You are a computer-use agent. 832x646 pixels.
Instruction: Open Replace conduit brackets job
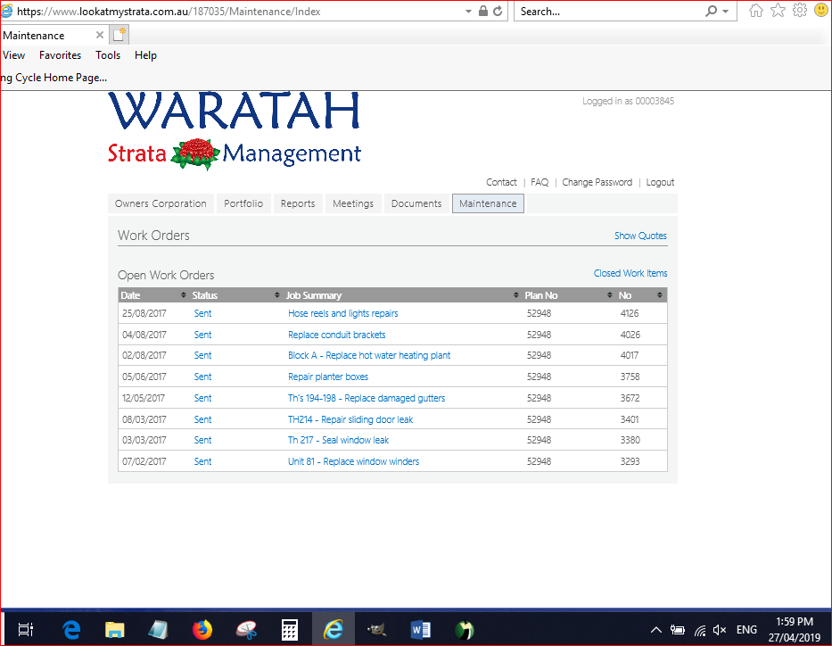click(336, 335)
